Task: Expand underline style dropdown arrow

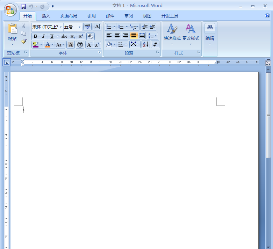Action: pos(58,36)
